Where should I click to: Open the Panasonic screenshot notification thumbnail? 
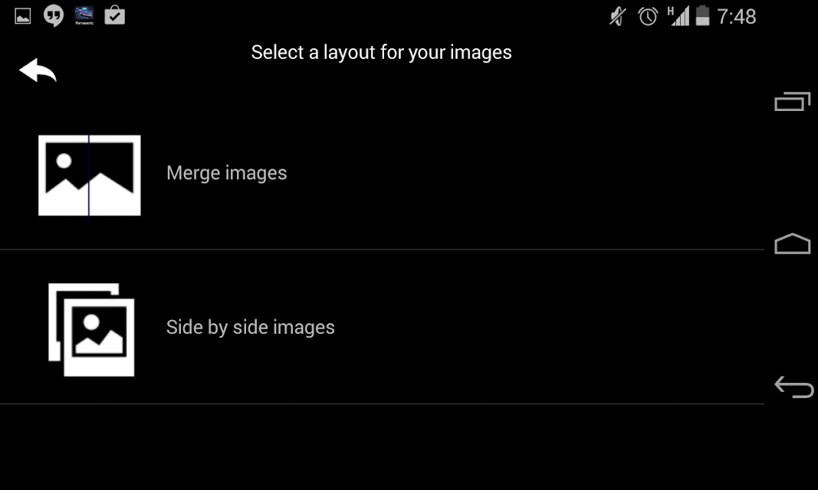[x=84, y=15]
